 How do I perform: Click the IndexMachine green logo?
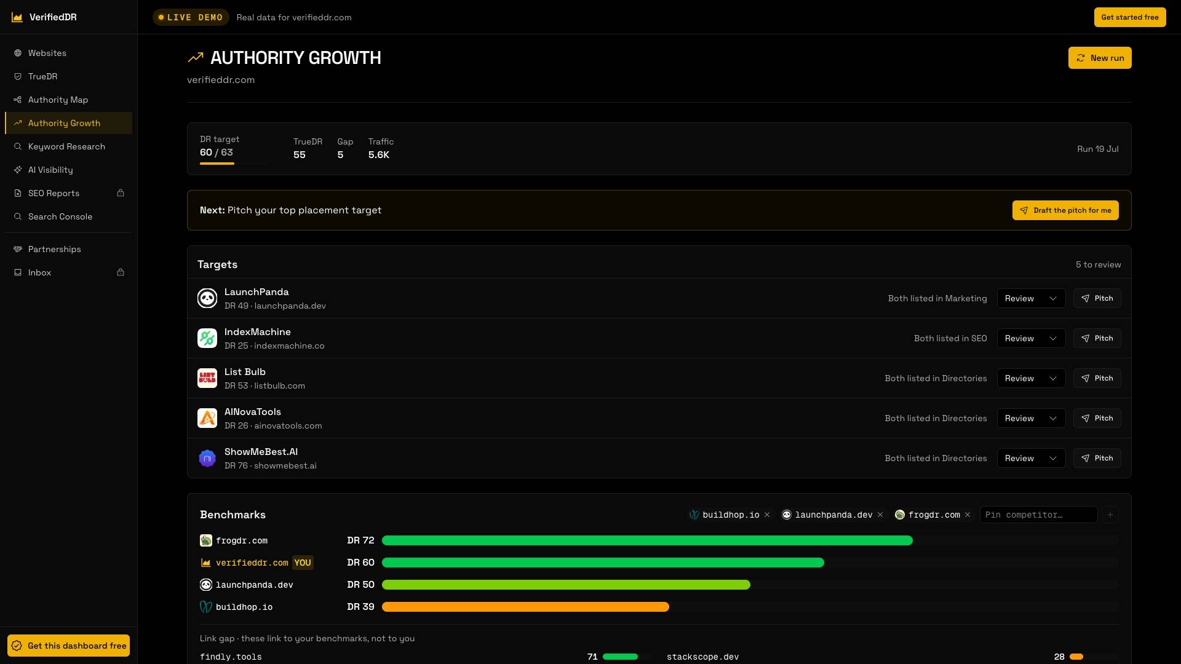207,338
